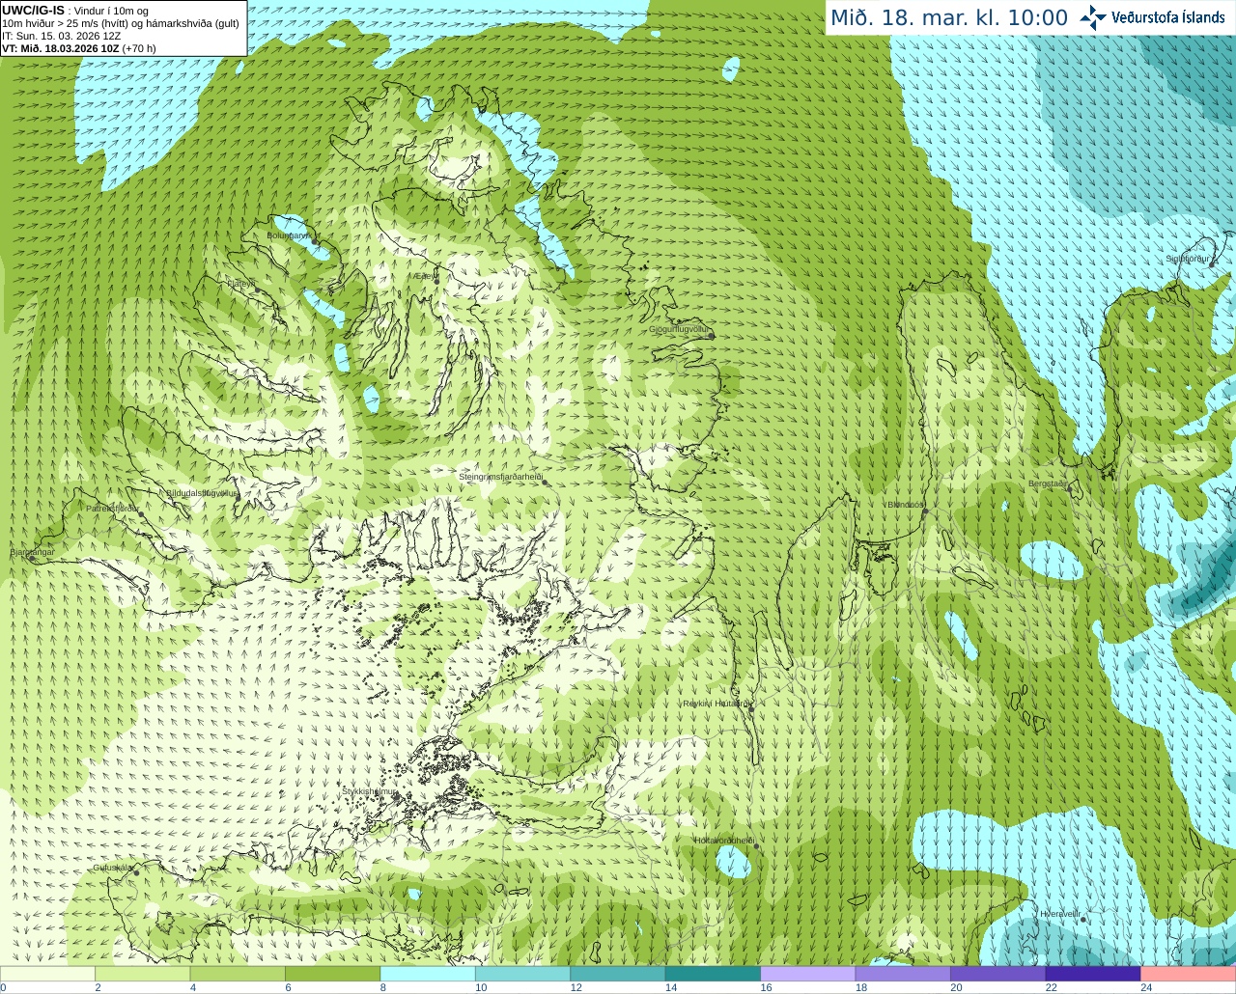Screen dimensions: 1236x994
Task: Click the legend number 16
Action: (x=767, y=987)
